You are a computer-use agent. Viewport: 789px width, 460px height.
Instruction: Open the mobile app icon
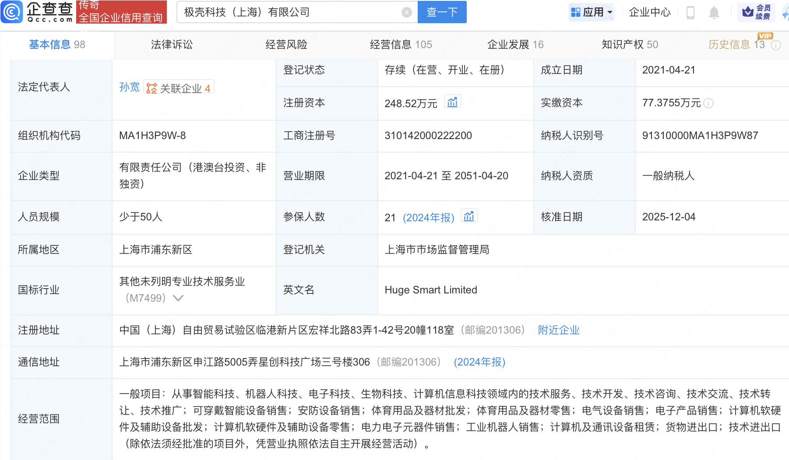(690, 13)
